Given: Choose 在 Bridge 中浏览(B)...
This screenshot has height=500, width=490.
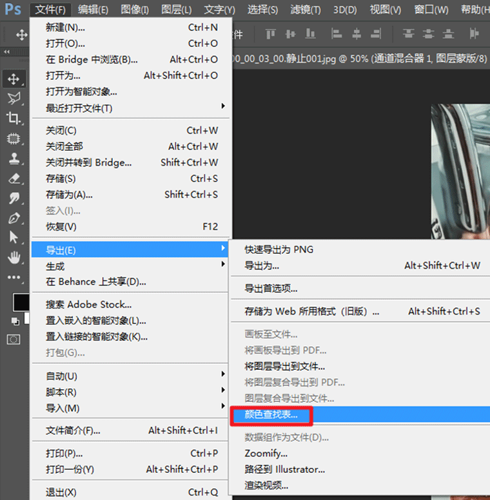Looking at the screenshot, I should tap(131, 60).
